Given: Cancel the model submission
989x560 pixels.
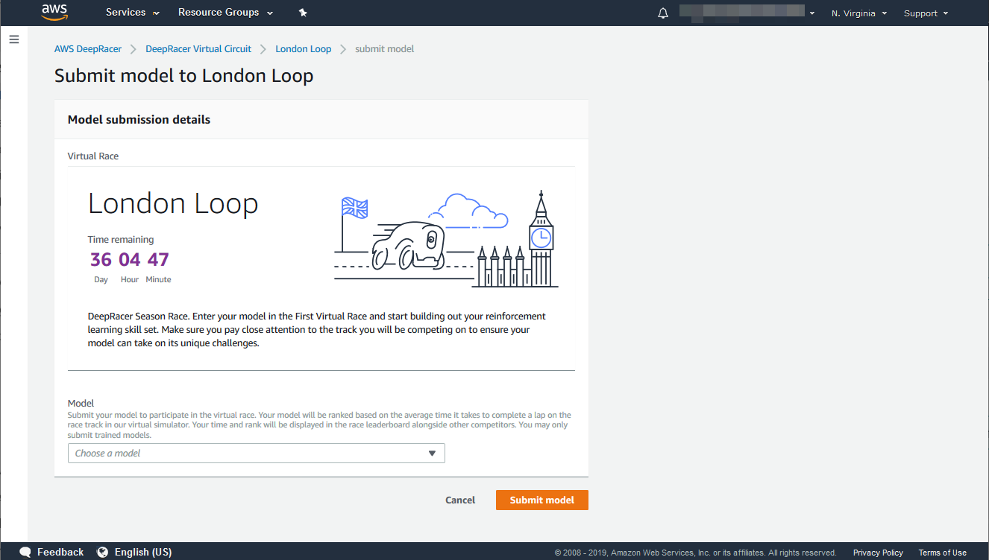Looking at the screenshot, I should pos(460,500).
